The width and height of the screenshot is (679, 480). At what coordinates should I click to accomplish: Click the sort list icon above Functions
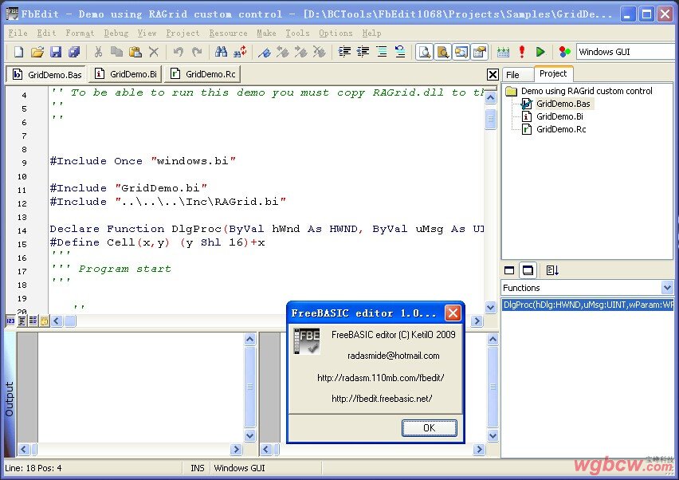tap(552, 270)
